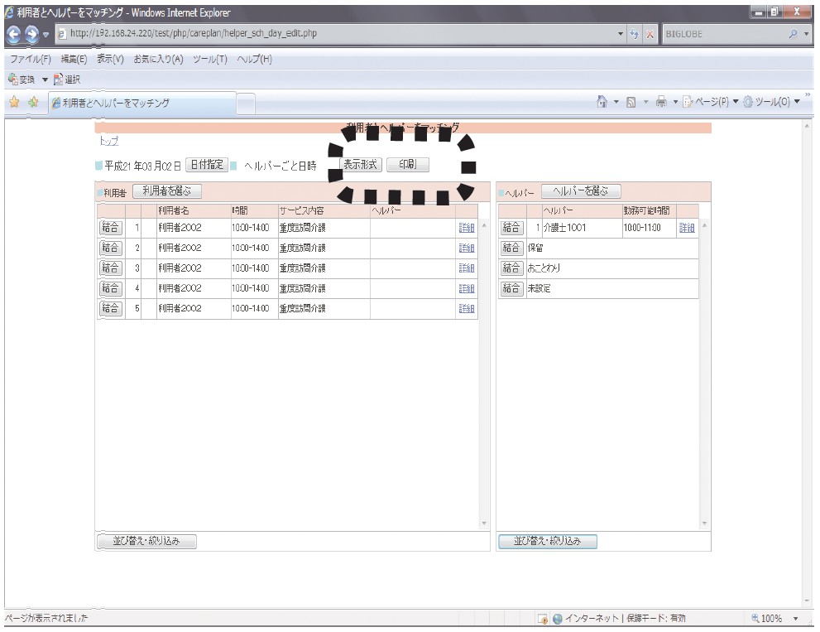
Task: Expand the Print dropdown arrow
Action: [x=675, y=102]
